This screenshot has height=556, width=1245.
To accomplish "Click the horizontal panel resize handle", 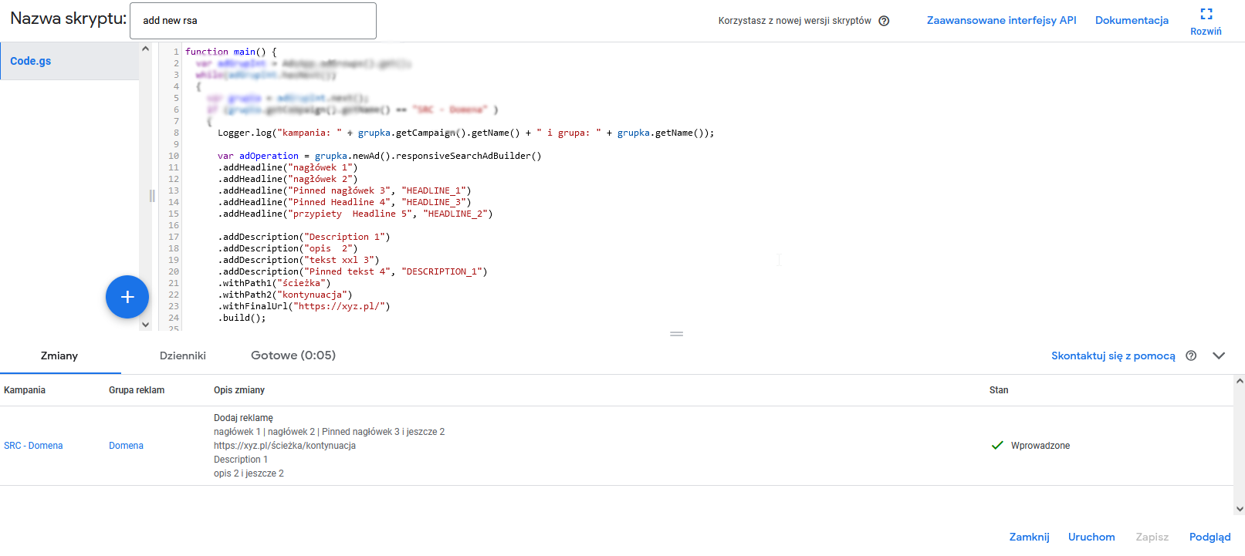I will point(676,334).
